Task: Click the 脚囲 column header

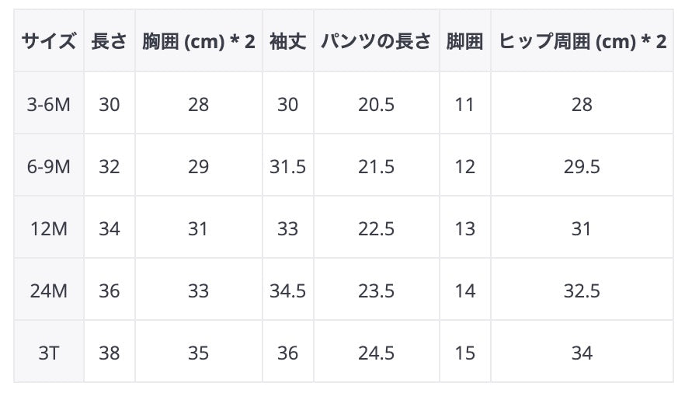Action: click(464, 41)
